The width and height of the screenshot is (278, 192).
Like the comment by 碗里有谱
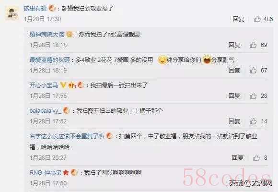tap(257, 19)
